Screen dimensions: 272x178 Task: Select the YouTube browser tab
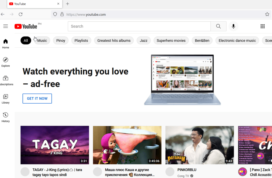(x=35, y=4)
